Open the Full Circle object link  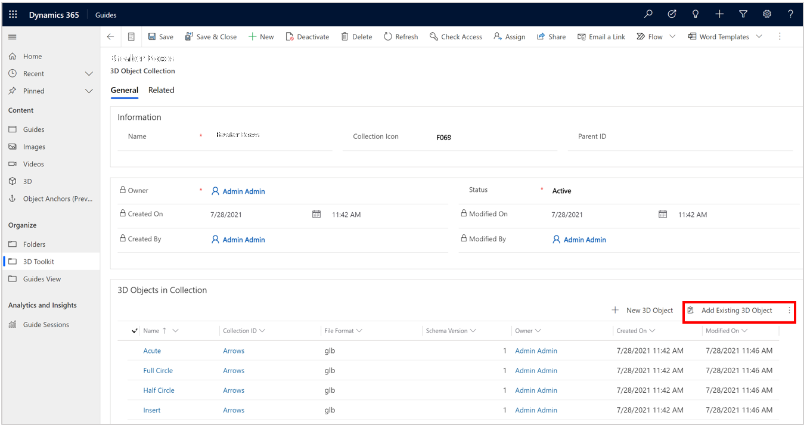coord(157,370)
